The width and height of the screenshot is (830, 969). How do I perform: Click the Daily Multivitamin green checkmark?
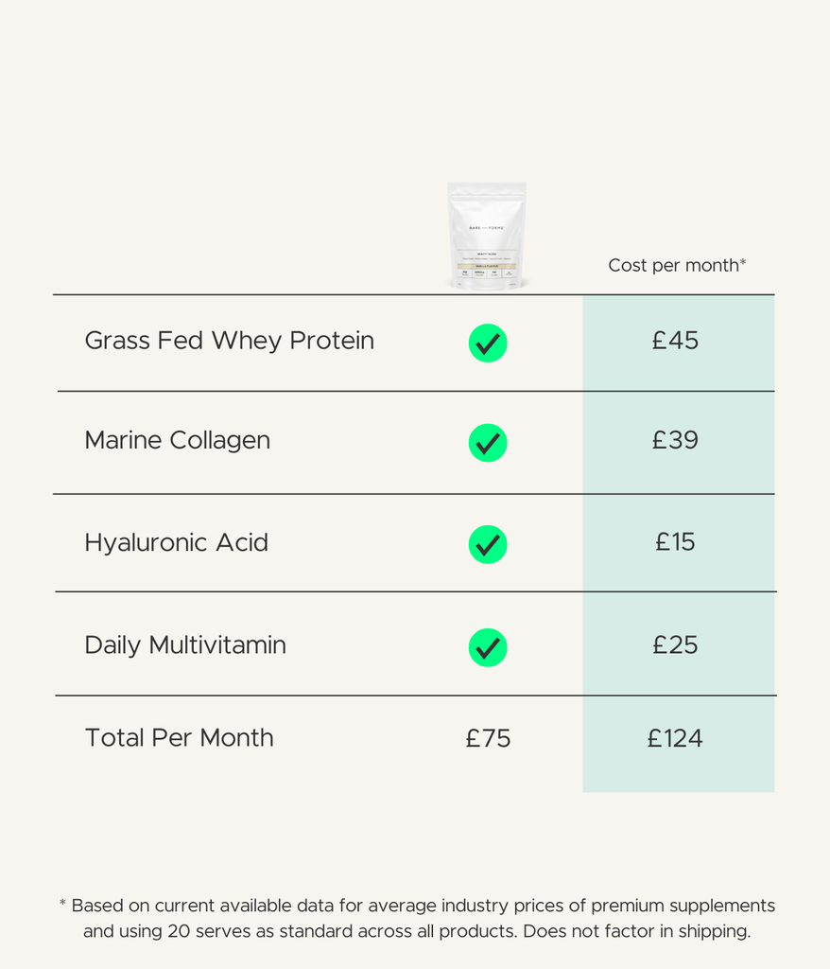pos(488,647)
